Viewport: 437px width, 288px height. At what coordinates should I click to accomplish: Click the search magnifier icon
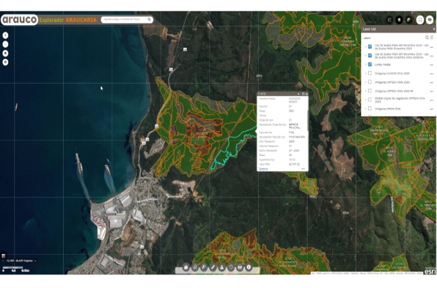(x=149, y=20)
